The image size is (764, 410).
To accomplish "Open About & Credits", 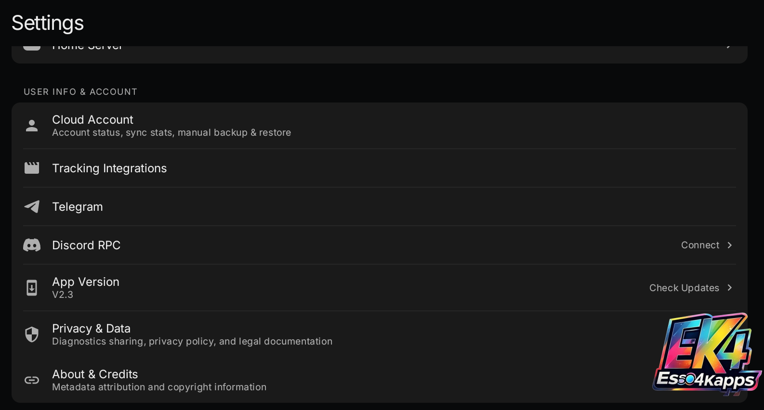I will (x=380, y=380).
